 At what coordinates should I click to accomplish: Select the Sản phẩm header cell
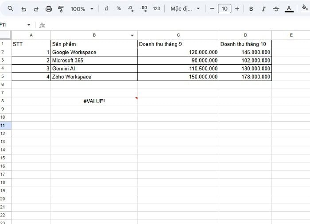coord(94,44)
